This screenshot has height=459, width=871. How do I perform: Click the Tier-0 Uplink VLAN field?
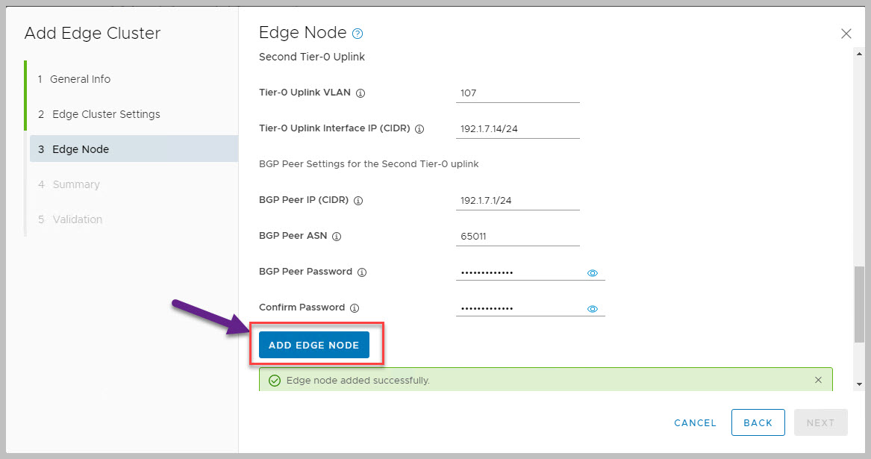click(517, 93)
